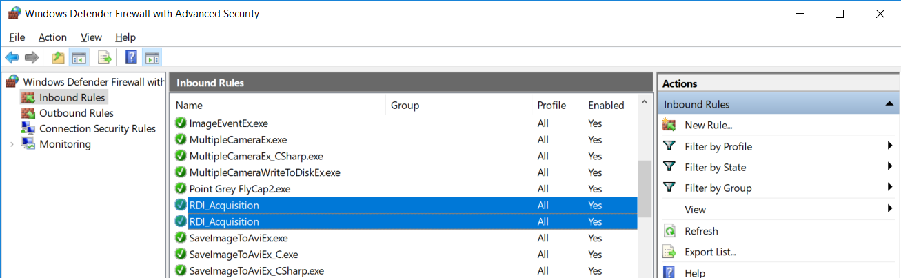Click the Back arrow toolbar icon
Viewport: 901px width, 278px height.
click(12, 57)
